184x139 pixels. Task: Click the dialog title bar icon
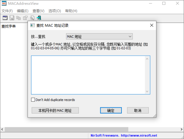[x=33, y=25]
